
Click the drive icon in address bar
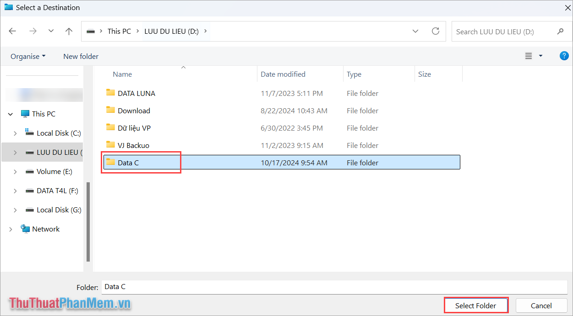pos(91,32)
